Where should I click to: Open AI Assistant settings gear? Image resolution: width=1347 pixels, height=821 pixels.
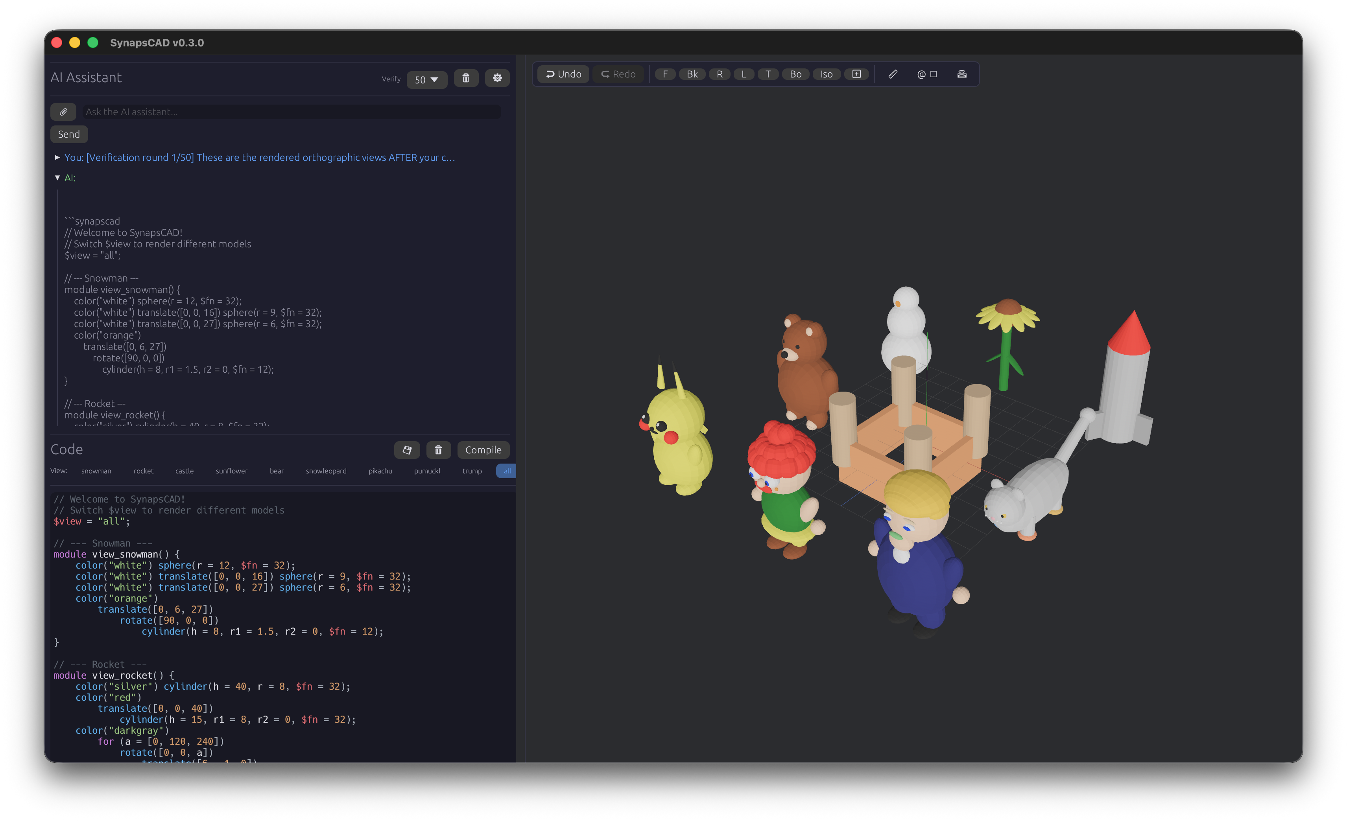tap(498, 78)
